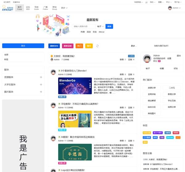Select the 最新回复 pink filter button
This screenshot has width=185, height=172.
68,46
